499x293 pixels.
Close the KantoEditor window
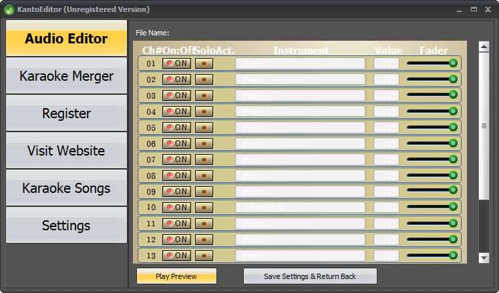pos(488,9)
